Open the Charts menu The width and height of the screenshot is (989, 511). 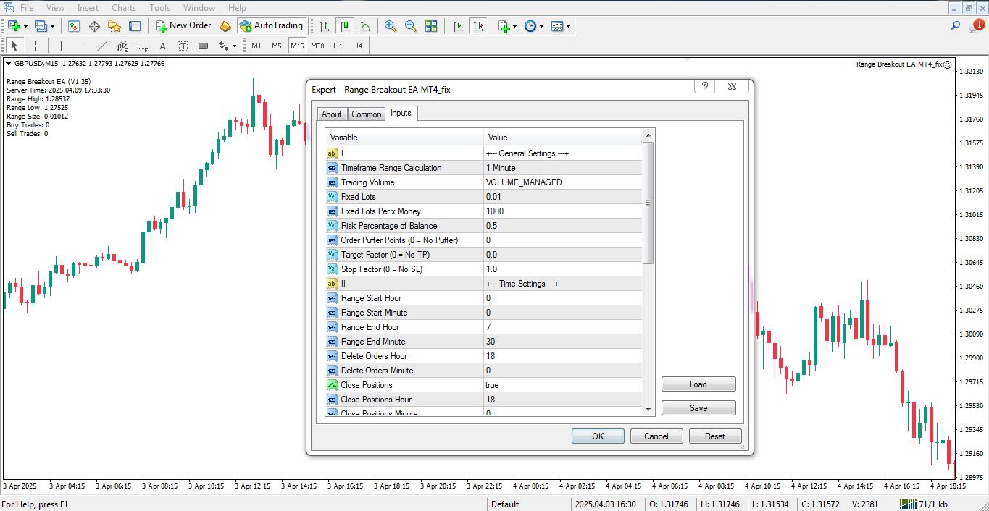pyautogui.click(x=123, y=7)
